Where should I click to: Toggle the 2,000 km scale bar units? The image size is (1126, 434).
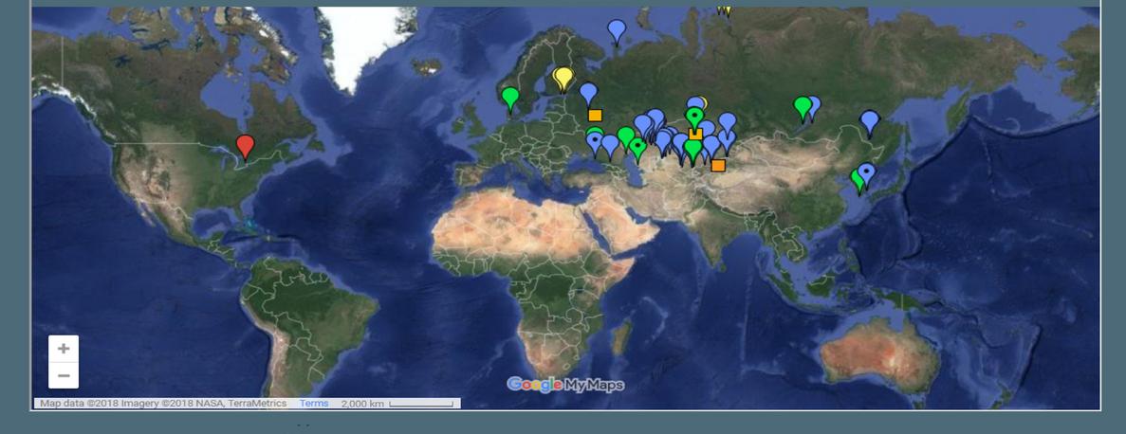pyautogui.click(x=397, y=404)
